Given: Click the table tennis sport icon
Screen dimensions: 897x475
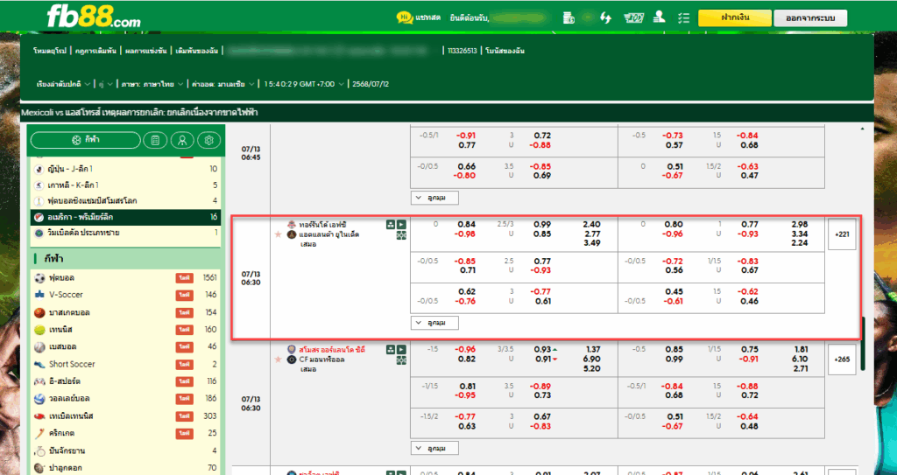Looking at the screenshot, I should 39,416.
